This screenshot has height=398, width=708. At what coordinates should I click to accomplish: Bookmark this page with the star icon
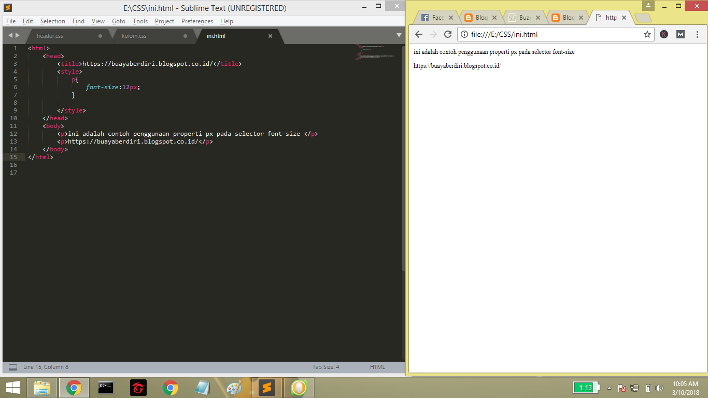(647, 34)
